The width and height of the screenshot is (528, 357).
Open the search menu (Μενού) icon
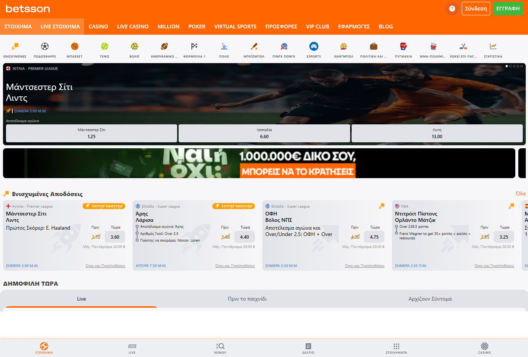tap(220, 348)
